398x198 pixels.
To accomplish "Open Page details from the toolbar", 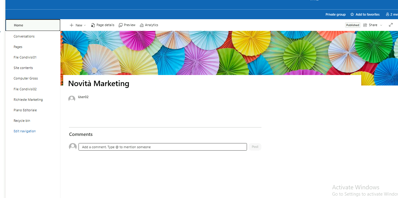I will (x=103, y=25).
